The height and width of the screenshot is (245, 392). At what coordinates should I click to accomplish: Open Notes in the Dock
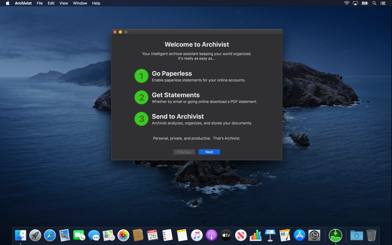click(x=182, y=235)
